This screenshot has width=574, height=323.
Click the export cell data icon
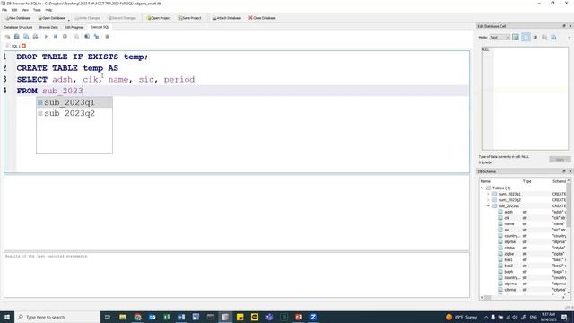pyautogui.click(x=553, y=38)
